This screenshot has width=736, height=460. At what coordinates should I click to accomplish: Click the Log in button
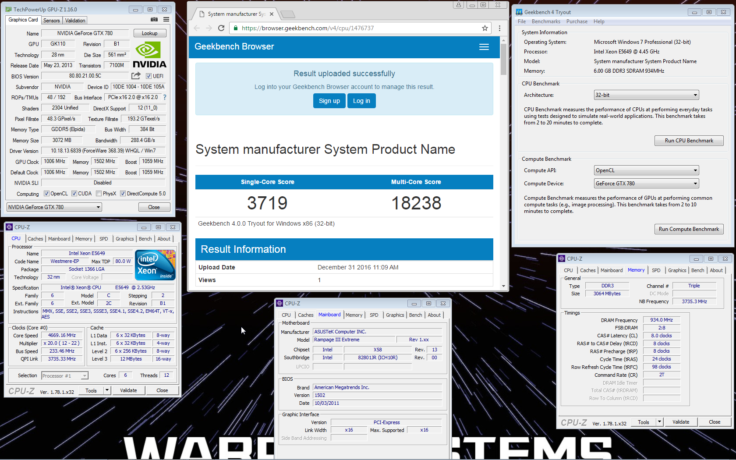point(361,101)
